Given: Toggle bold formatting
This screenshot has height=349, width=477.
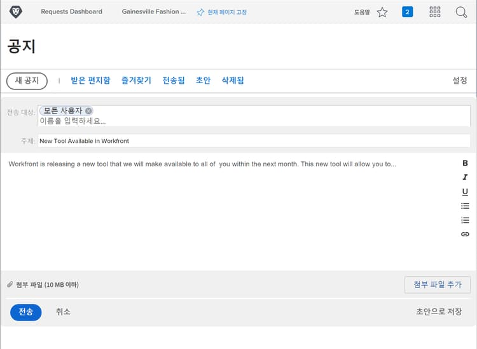Looking at the screenshot, I should (465, 163).
